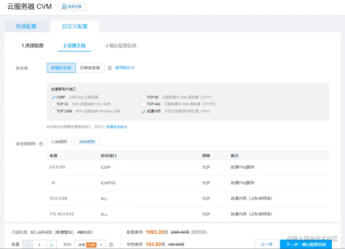Select the 10.0.0.0/8 source cell

click(58, 198)
